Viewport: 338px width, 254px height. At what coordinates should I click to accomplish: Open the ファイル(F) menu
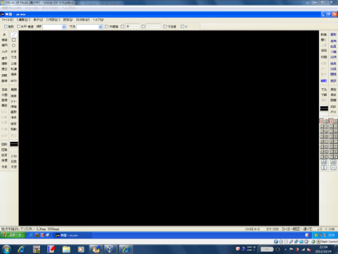click(8, 20)
